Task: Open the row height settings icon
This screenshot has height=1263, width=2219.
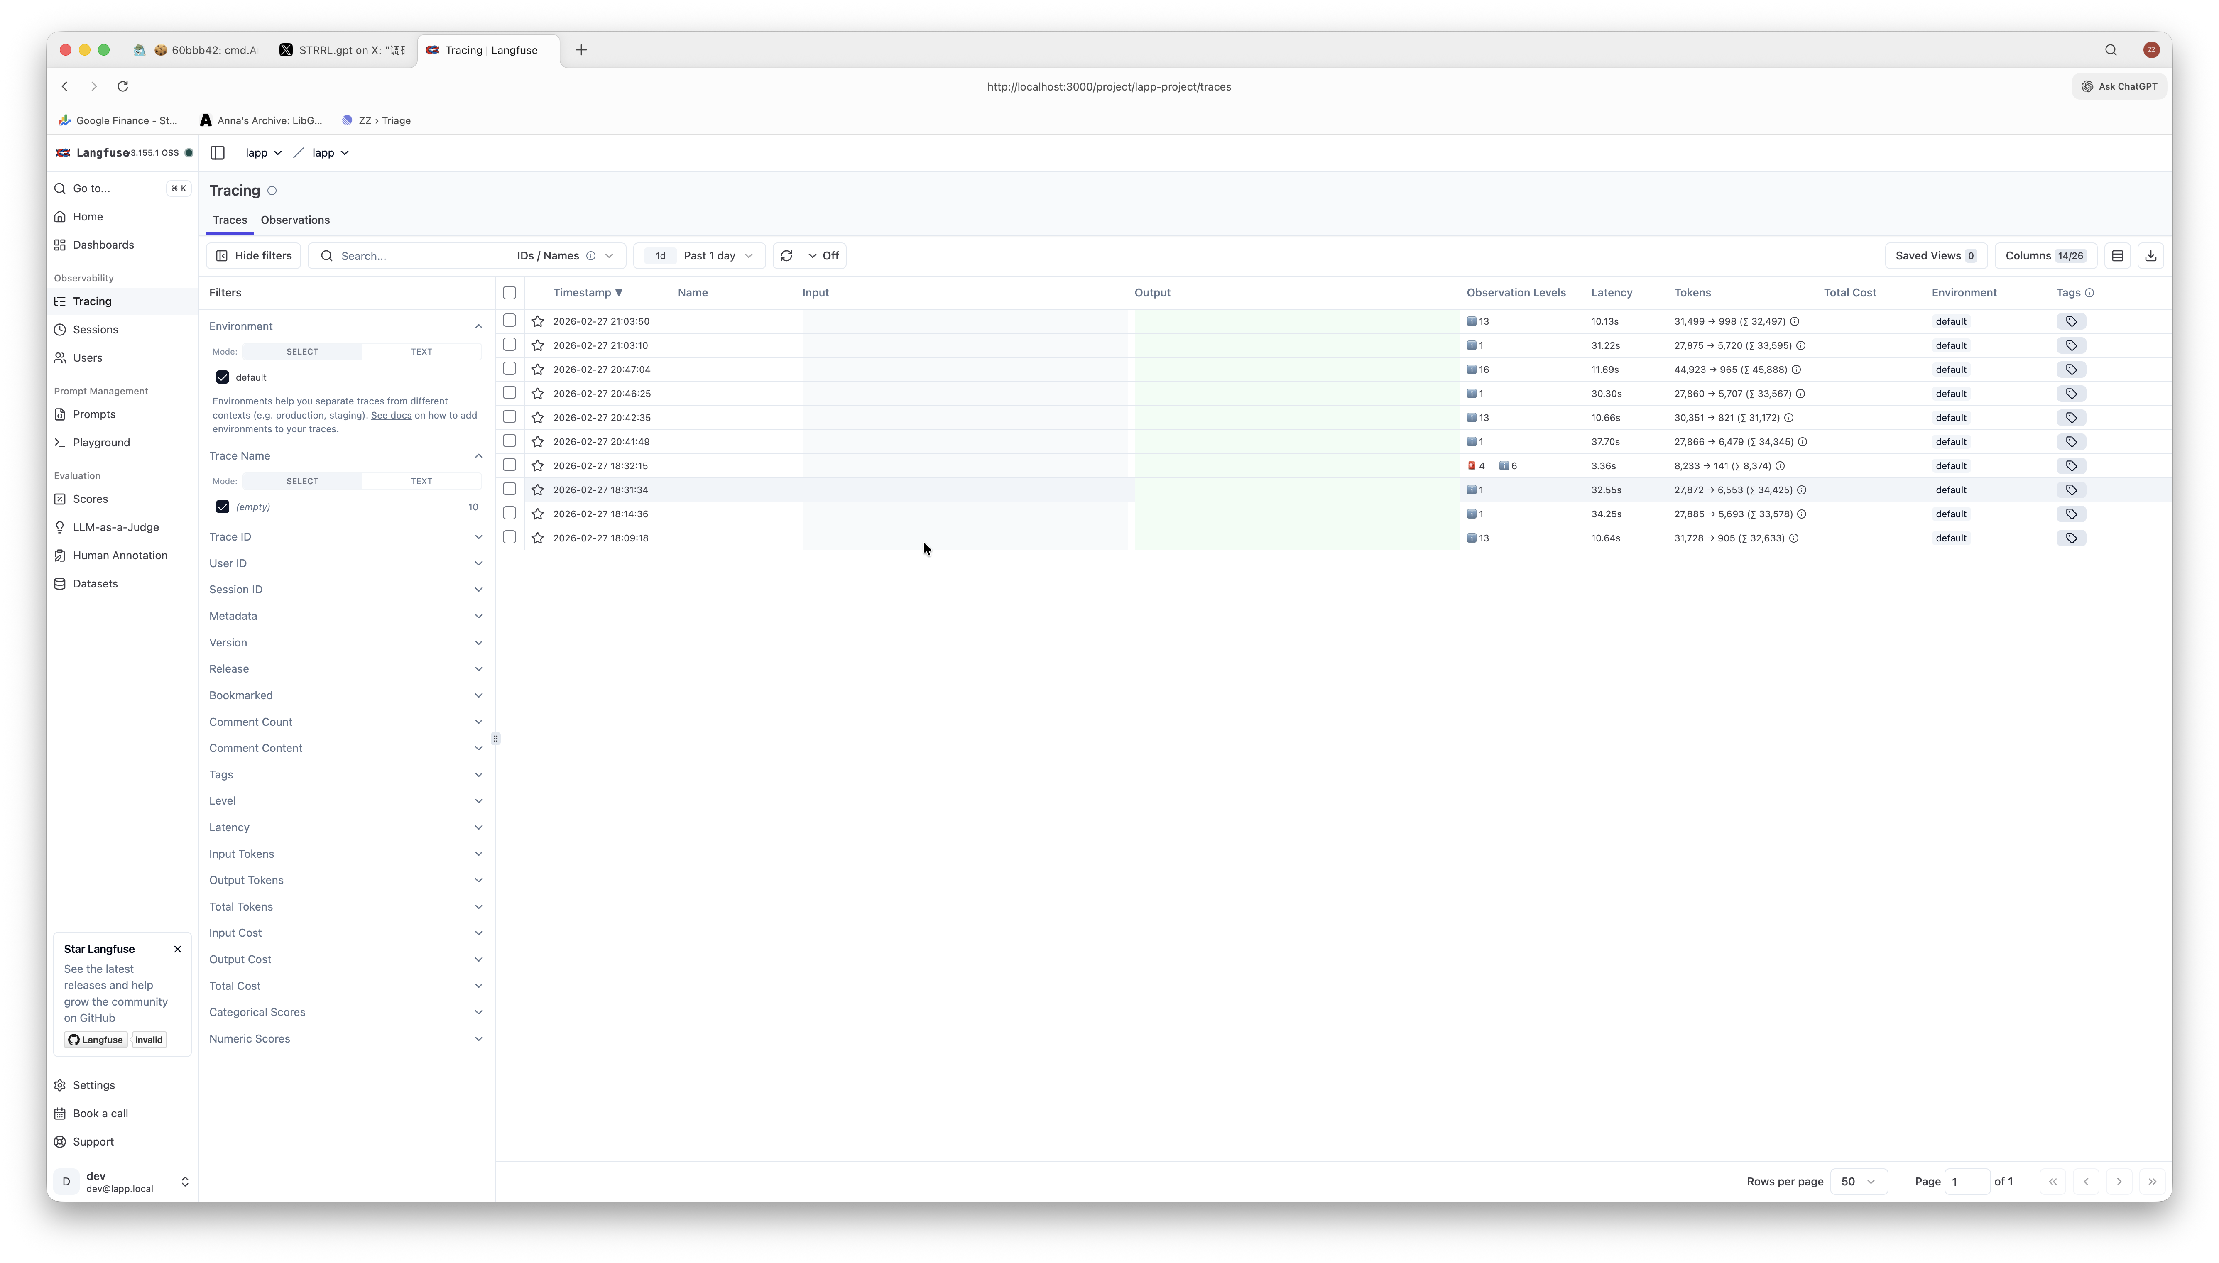Action: tap(2118, 256)
